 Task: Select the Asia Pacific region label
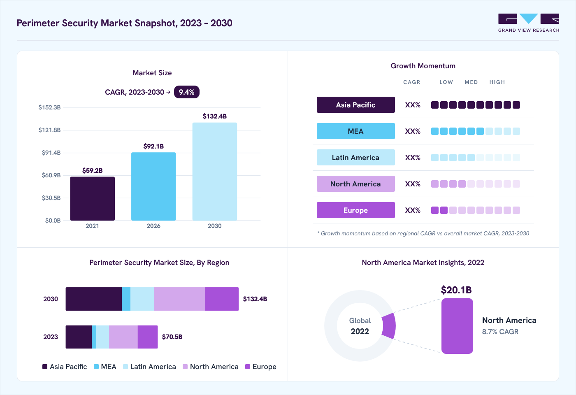pyautogui.click(x=356, y=105)
